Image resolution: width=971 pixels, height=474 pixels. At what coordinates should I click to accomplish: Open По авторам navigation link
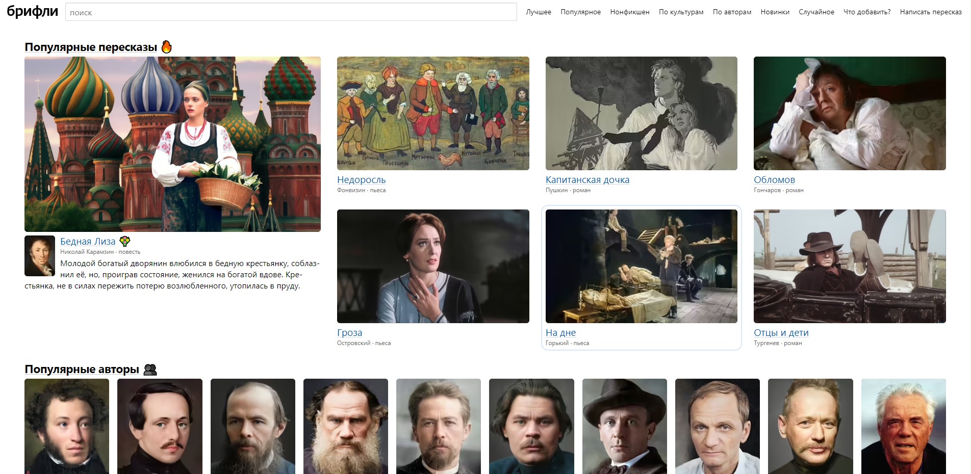coord(732,12)
